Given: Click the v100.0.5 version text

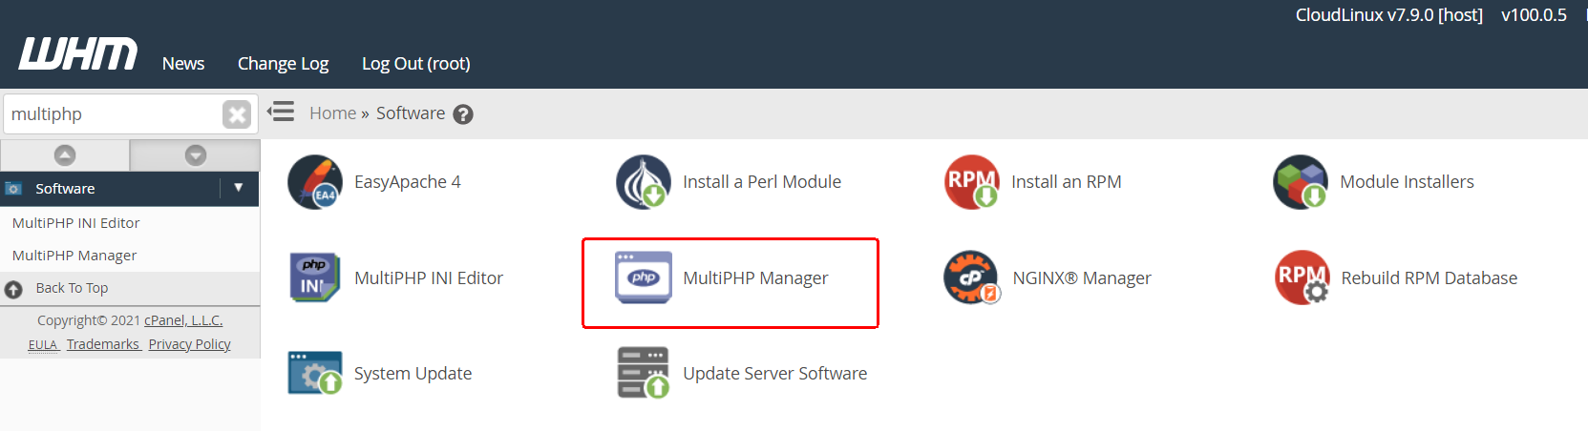Looking at the screenshot, I should [1535, 15].
